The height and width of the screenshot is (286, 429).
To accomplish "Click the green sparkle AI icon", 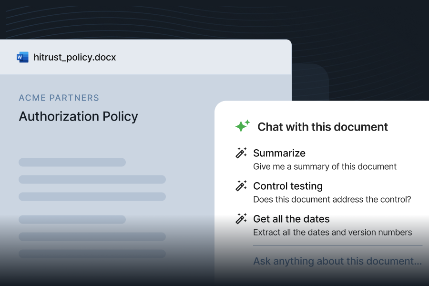I will (243, 126).
